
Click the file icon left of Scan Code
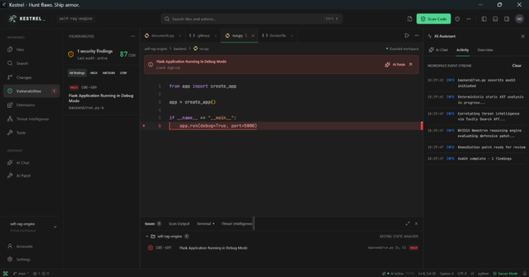coord(410,19)
